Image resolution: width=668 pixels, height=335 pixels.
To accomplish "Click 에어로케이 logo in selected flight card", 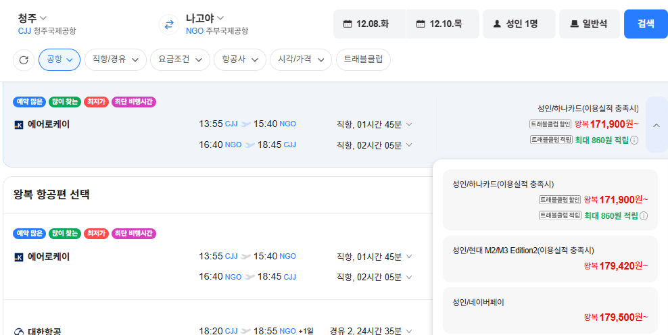I will click(x=19, y=125).
